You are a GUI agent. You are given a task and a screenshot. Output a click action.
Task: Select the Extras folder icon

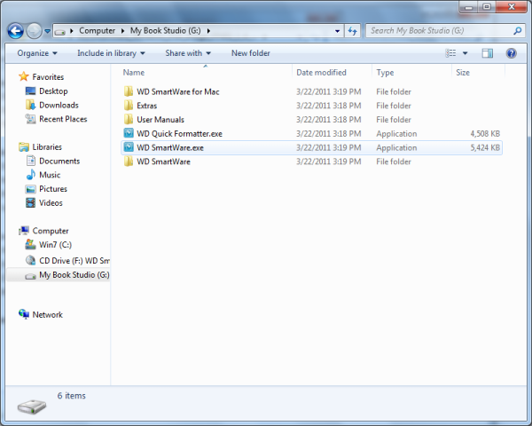click(x=129, y=106)
